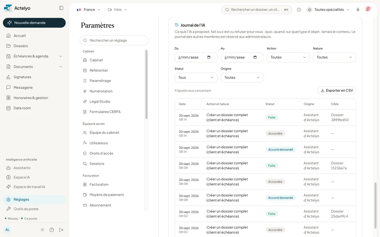
Task: Open history clock icon in top bar
Action: [299, 10]
